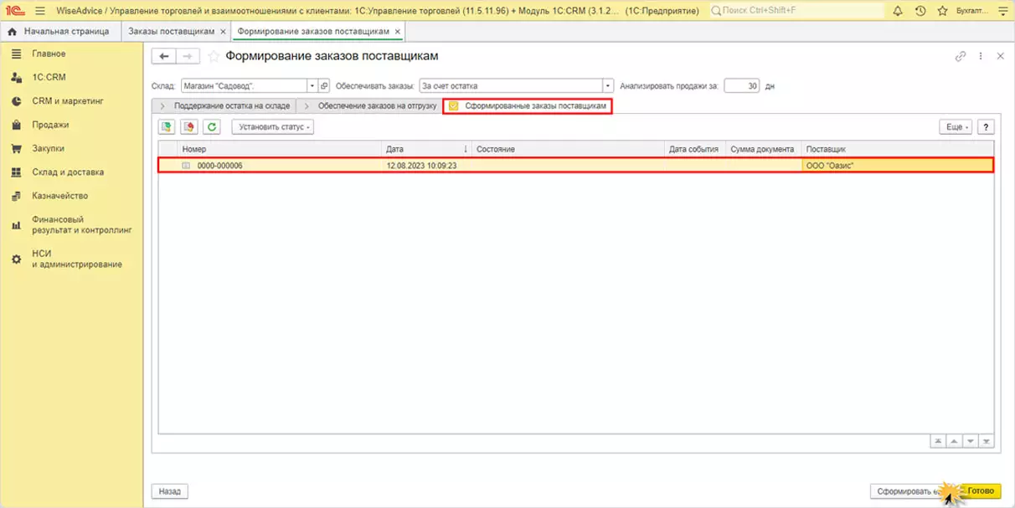Open notifications bell

click(898, 11)
